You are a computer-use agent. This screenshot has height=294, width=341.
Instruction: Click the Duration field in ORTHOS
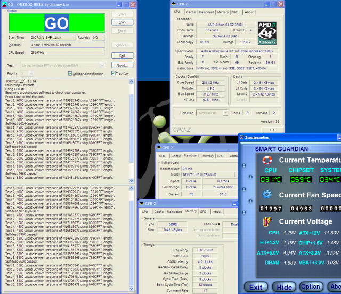click(68, 45)
